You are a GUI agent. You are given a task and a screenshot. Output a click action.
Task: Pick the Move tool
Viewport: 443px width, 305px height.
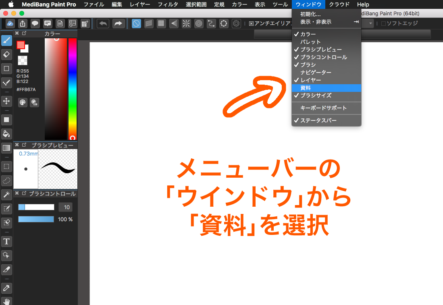[x=6, y=101]
